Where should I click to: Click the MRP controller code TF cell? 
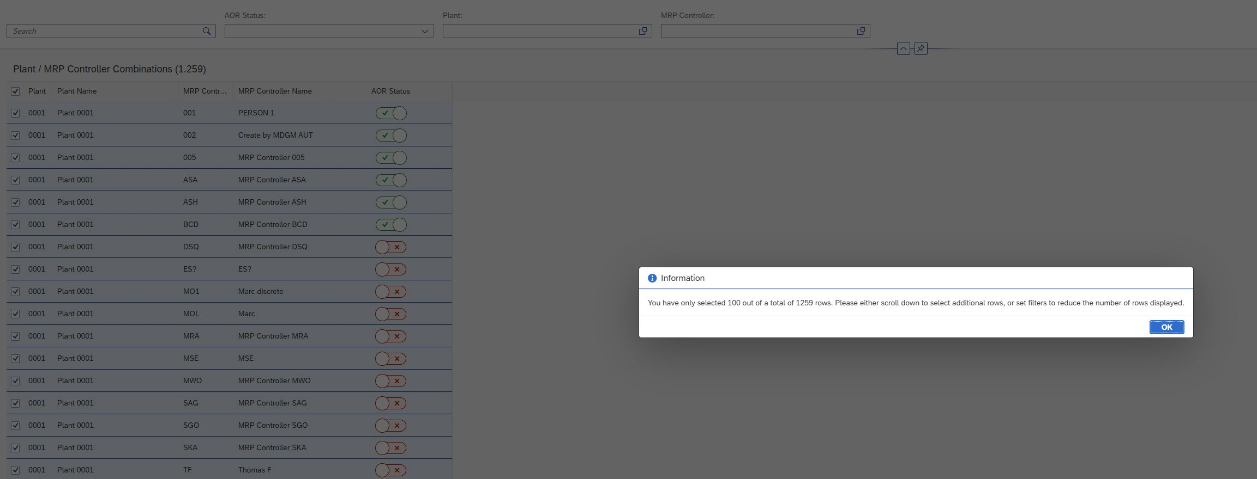pyautogui.click(x=188, y=470)
